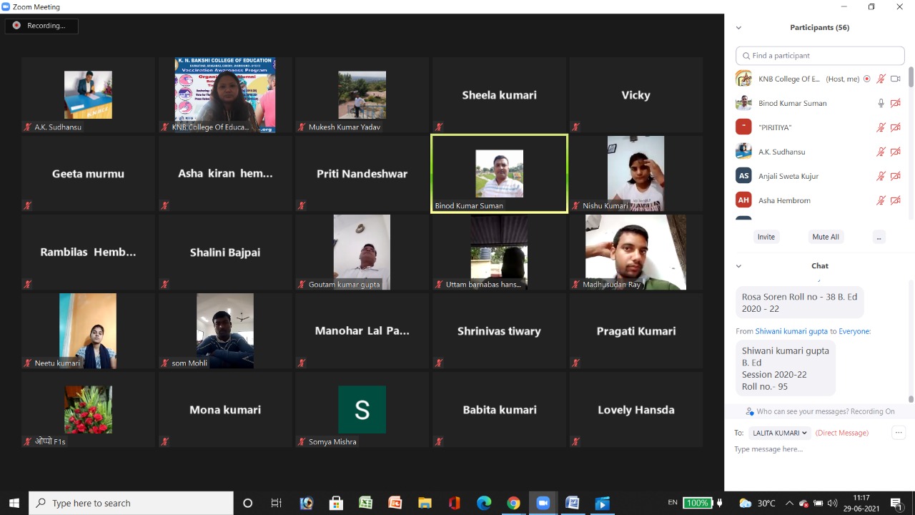
Task: Toggle A.K. Sudhansu's muted microphone
Action: pyautogui.click(x=881, y=152)
